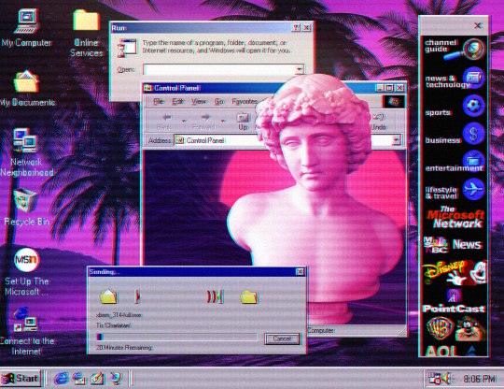Click the Windows logo throbber in Control Panel
Viewport: 504px width, 389px height.
coord(394,102)
